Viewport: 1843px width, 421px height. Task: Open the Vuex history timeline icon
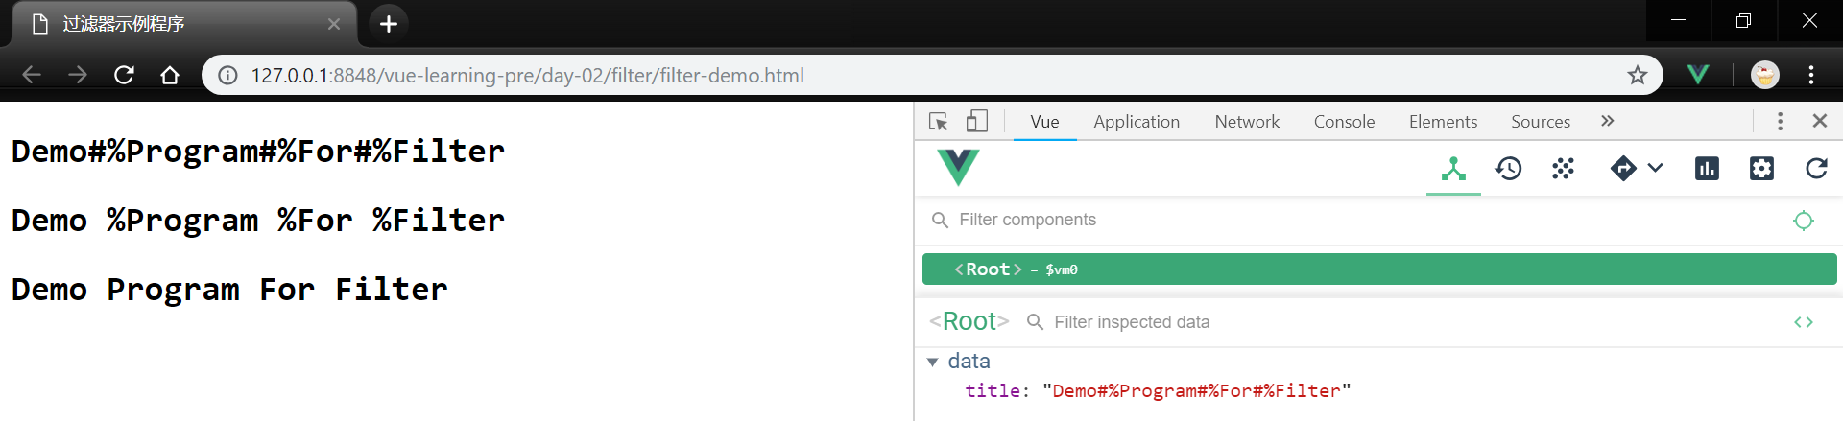click(1508, 169)
